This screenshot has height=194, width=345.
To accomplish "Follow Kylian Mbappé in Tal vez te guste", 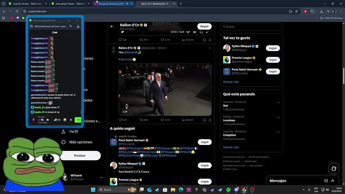I will pyautogui.click(x=273, y=48).
